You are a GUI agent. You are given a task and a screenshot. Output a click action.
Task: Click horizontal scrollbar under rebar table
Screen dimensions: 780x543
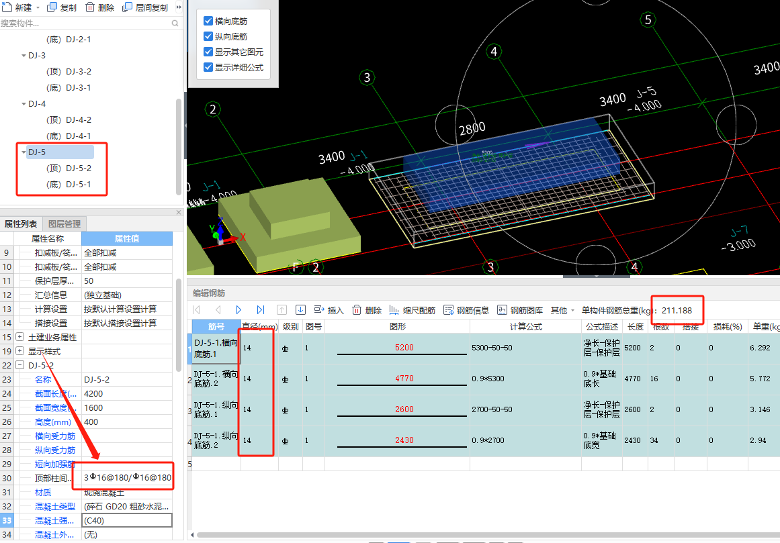coord(488,535)
